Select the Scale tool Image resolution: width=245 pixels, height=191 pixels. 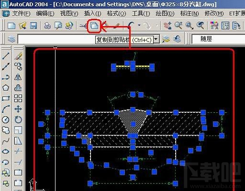pos(18,130)
